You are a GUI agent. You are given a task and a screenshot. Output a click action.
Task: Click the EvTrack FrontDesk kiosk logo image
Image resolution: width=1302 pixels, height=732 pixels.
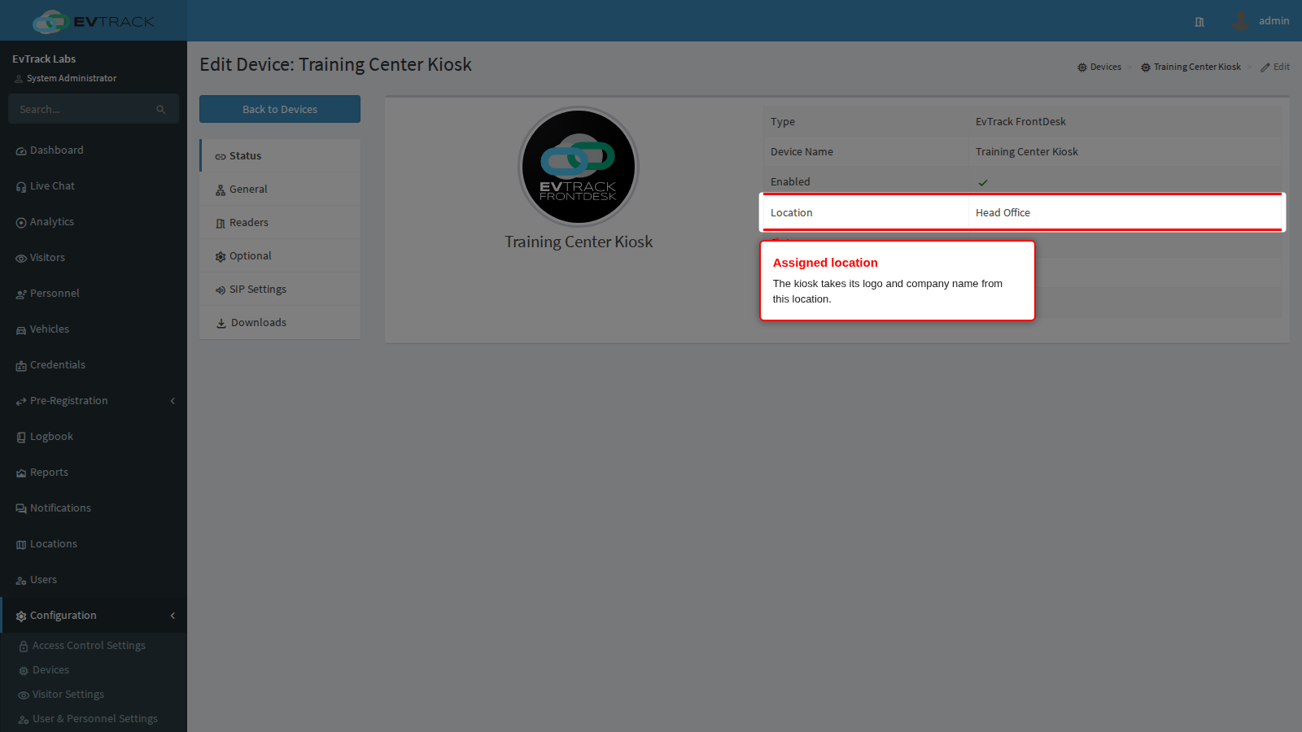coord(579,167)
